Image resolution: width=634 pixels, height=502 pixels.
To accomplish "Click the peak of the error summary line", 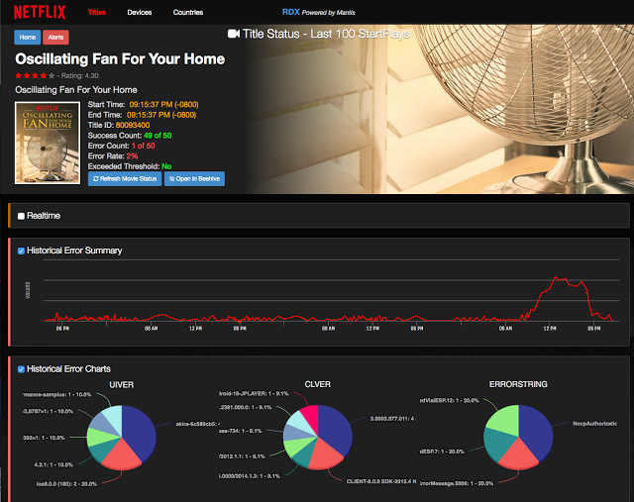I will click(x=556, y=277).
